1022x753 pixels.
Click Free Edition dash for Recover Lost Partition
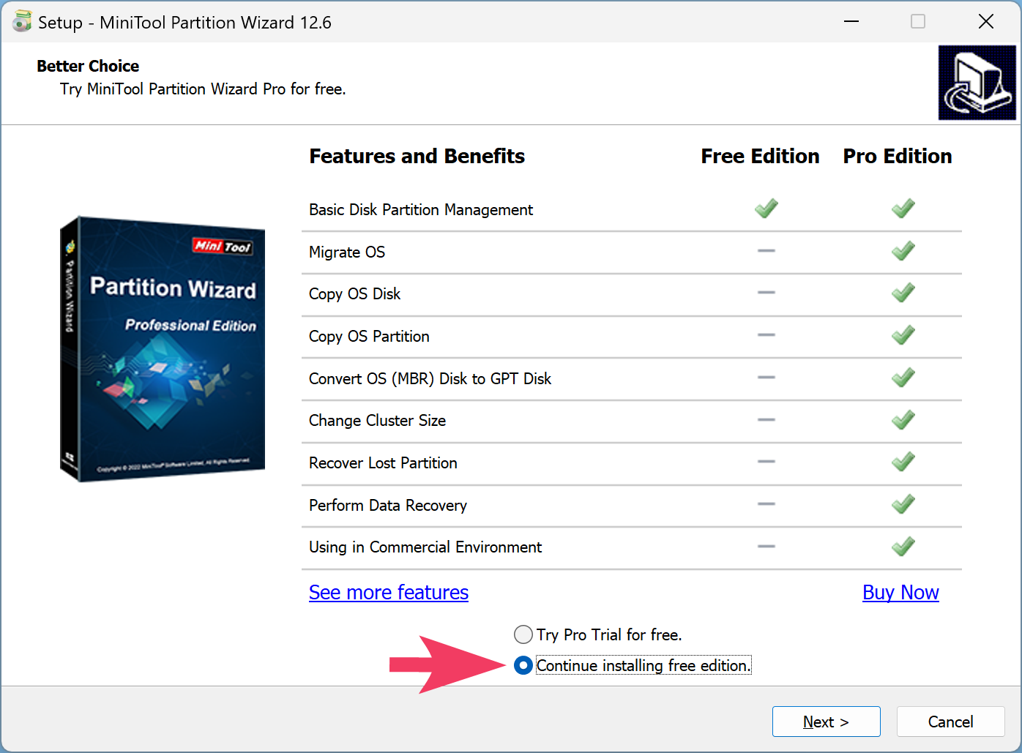(x=766, y=461)
